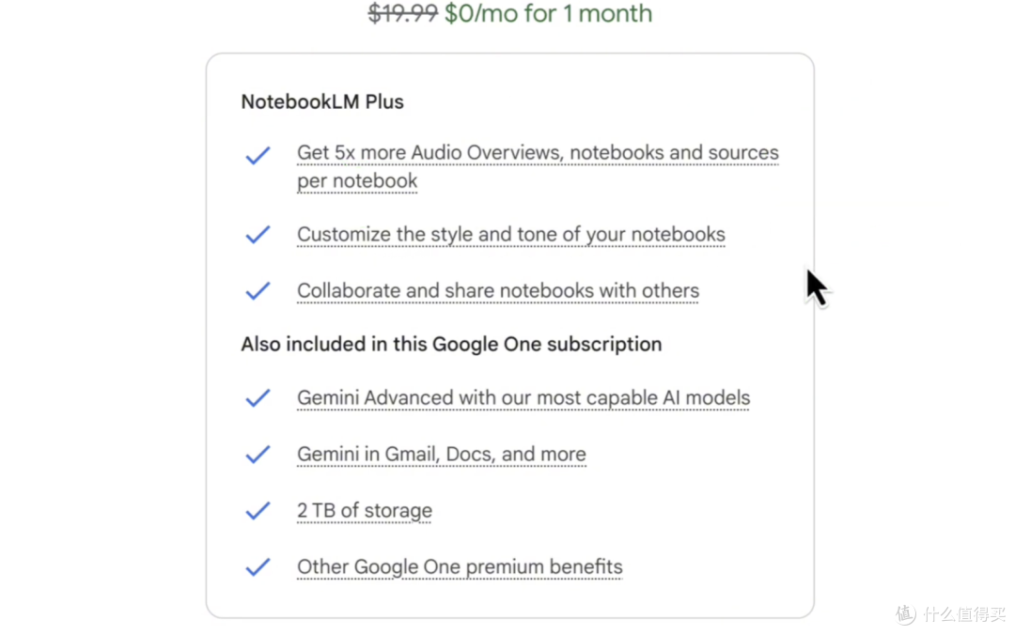Click the crossed-out $19.99 price
Screen dimensions: 1015x635
click(402, 13)
